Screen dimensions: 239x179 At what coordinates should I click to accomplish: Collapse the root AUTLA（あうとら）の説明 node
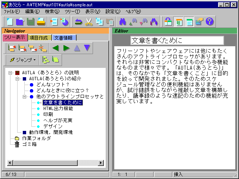pos(10,73)
